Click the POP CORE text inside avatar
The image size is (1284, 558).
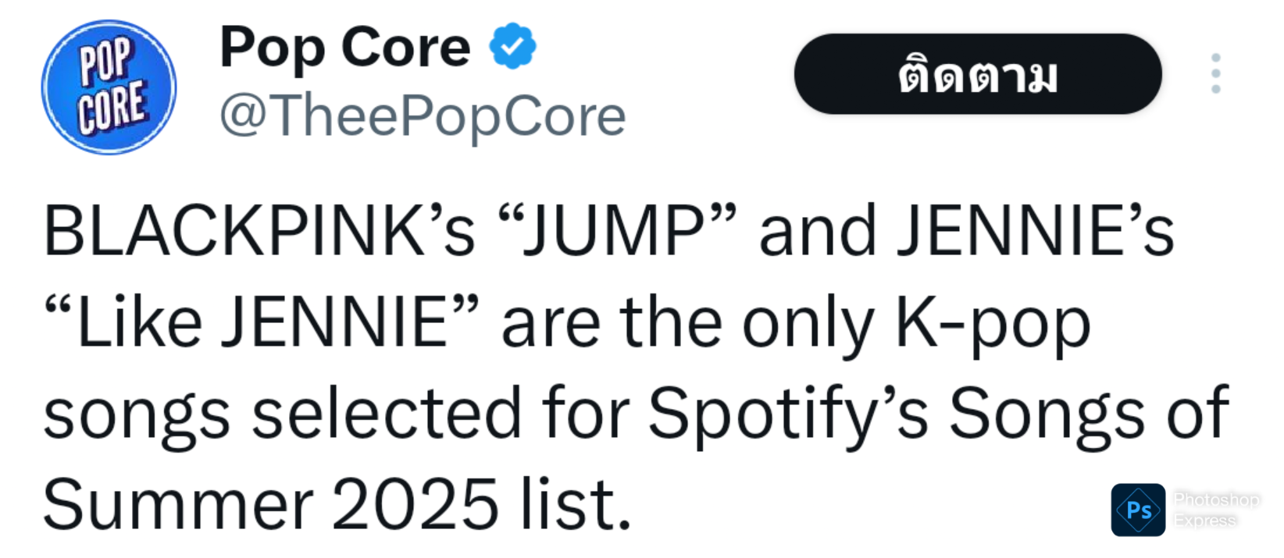(111, 86)
